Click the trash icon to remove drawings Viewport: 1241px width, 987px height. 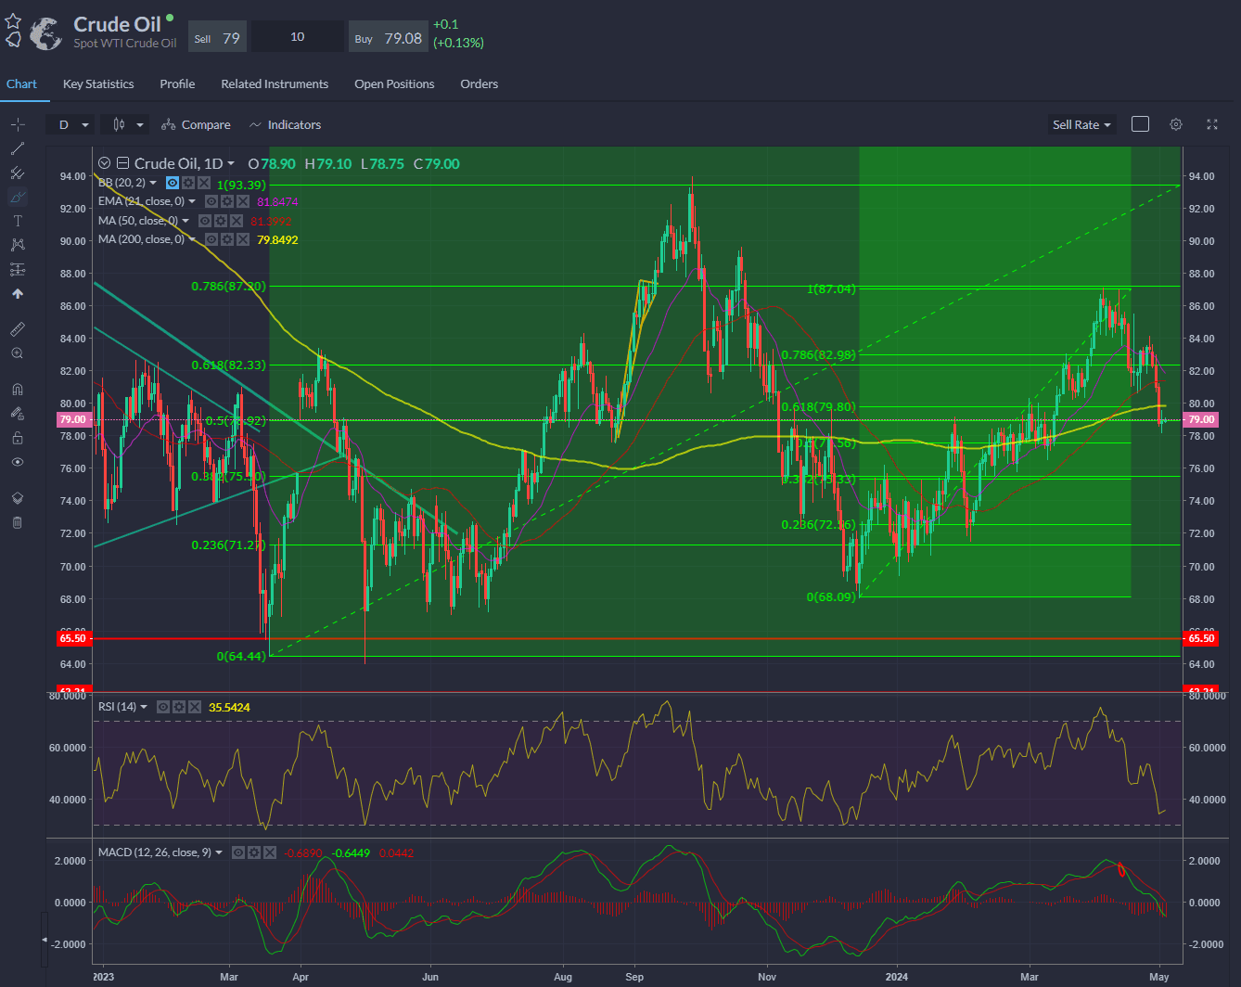[17, 522]
